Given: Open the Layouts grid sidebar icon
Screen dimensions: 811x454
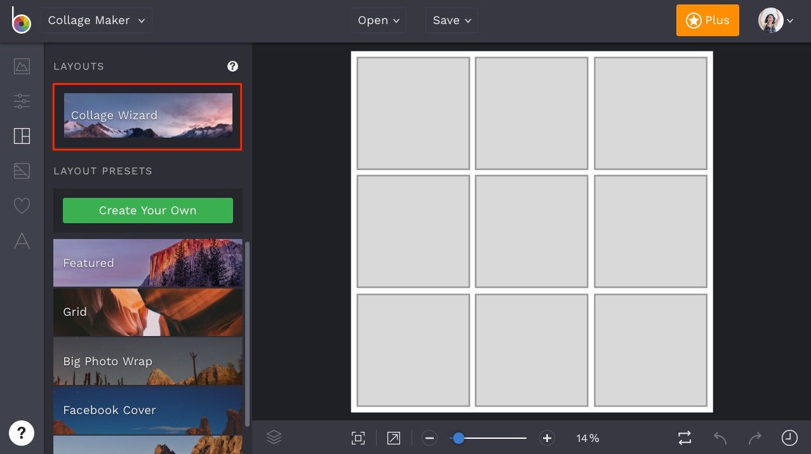Looking at the screenshot, I should (x=22, y=136).
